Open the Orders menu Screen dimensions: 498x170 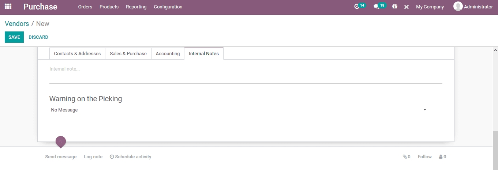(85, 7)
